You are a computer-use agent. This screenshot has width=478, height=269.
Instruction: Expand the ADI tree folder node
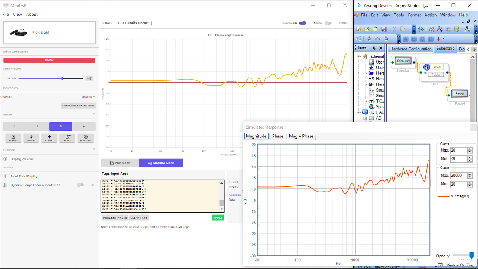tap(366, 118)
